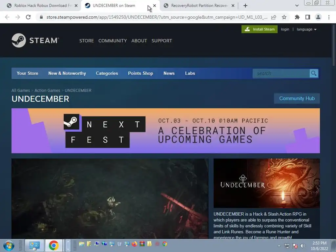Bookmark this page with the star icon
This screenshot has height=252, width=336.
pos(284,17)
